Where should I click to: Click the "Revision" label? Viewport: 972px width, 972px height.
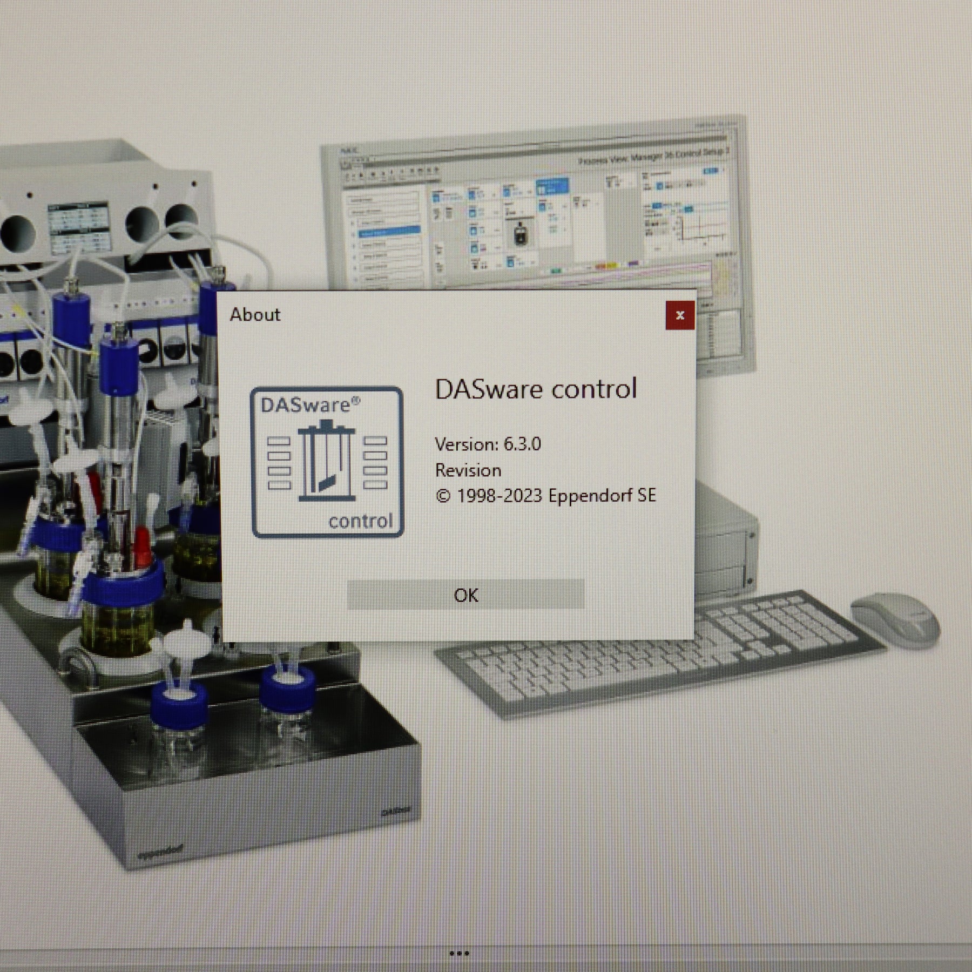point(468,470)
